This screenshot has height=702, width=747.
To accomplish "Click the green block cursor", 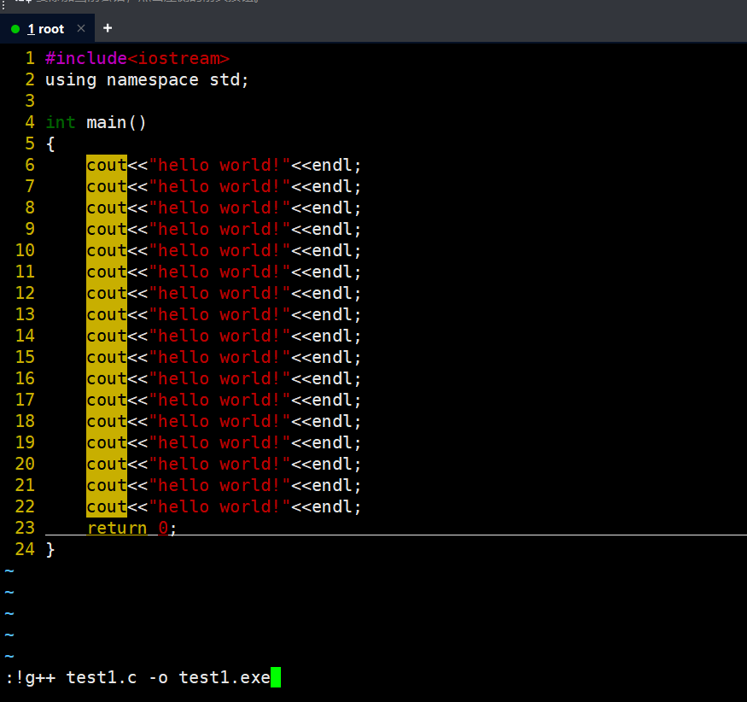I will coord(276,678).
